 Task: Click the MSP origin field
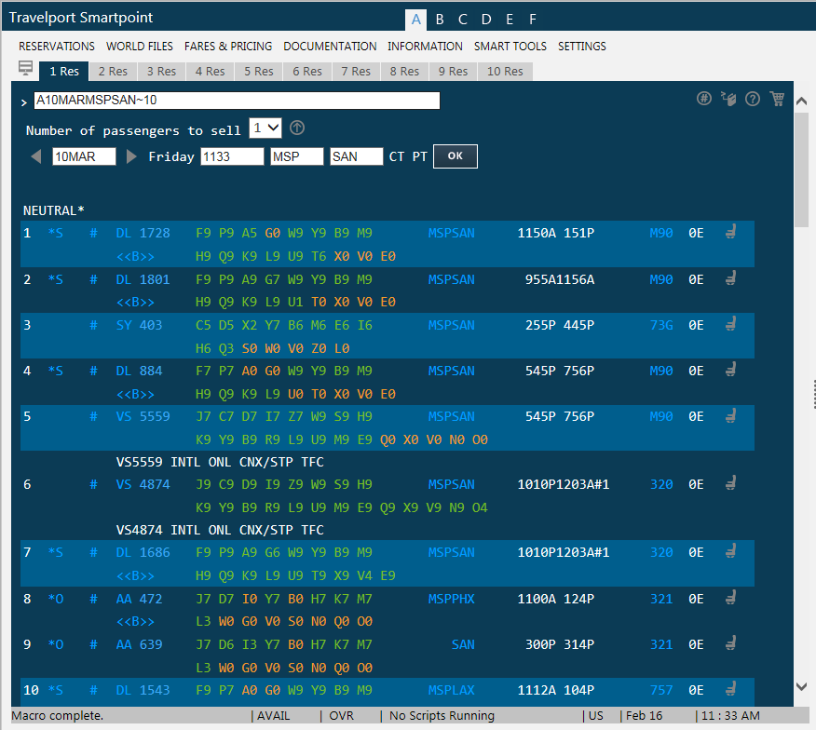pos(296,156)
